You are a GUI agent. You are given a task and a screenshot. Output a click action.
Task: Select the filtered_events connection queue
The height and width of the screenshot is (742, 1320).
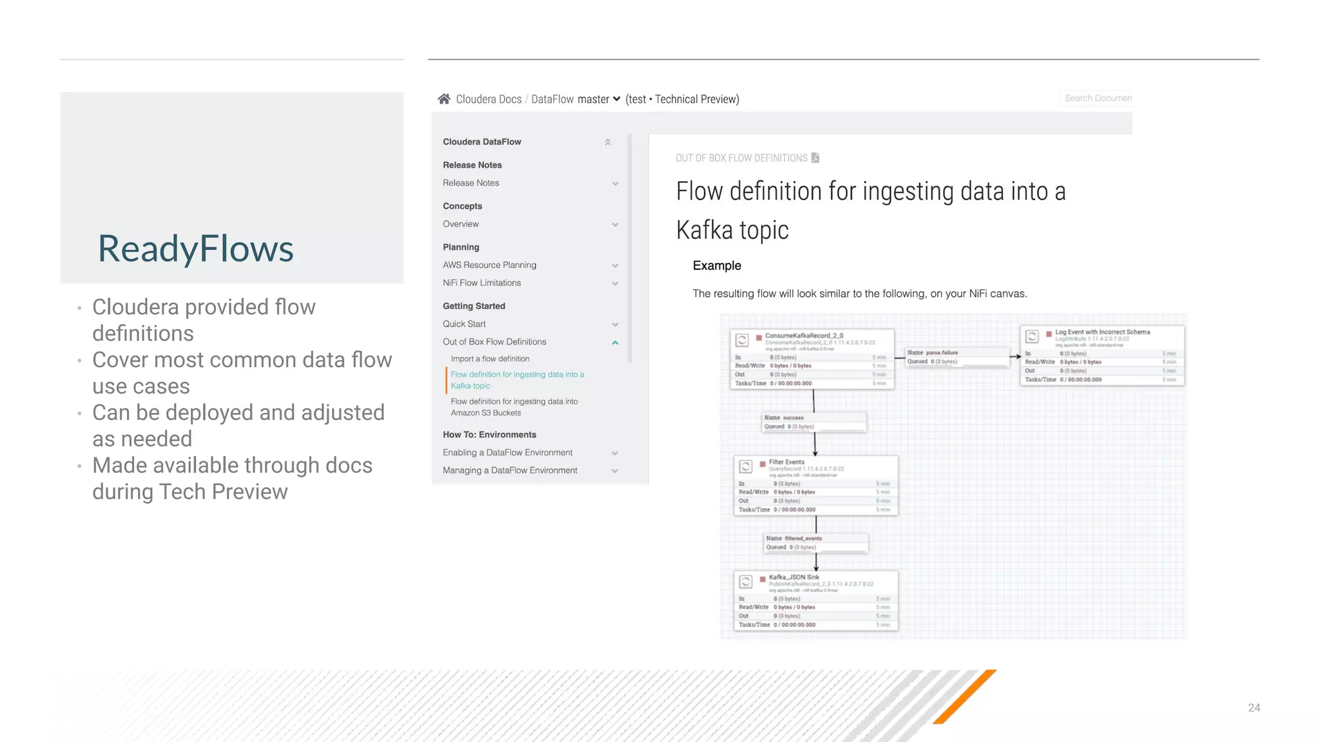coord(816,542)
